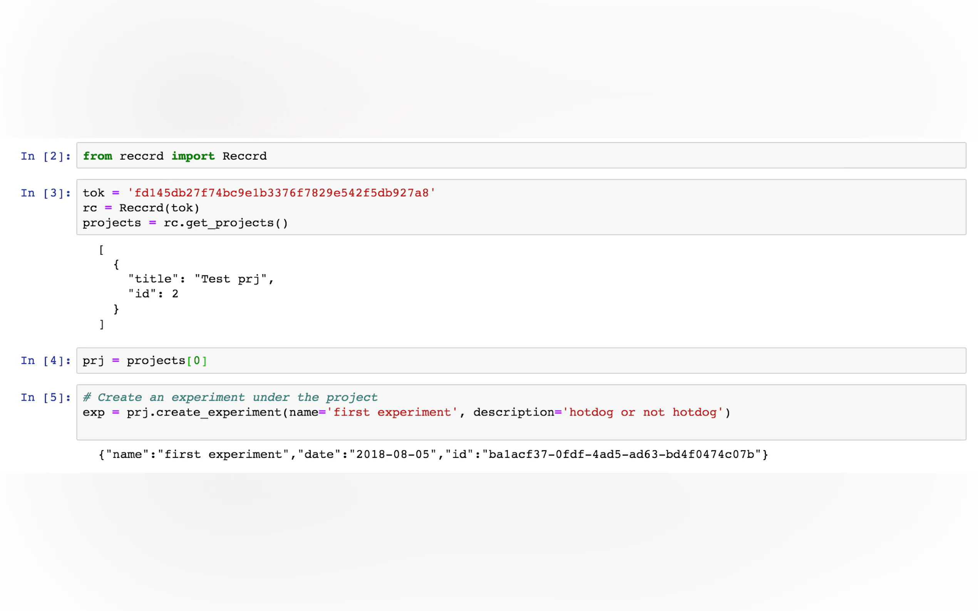Click the experiment UUID in the output
Screen dimensions: 978x611
click(621, 455)
